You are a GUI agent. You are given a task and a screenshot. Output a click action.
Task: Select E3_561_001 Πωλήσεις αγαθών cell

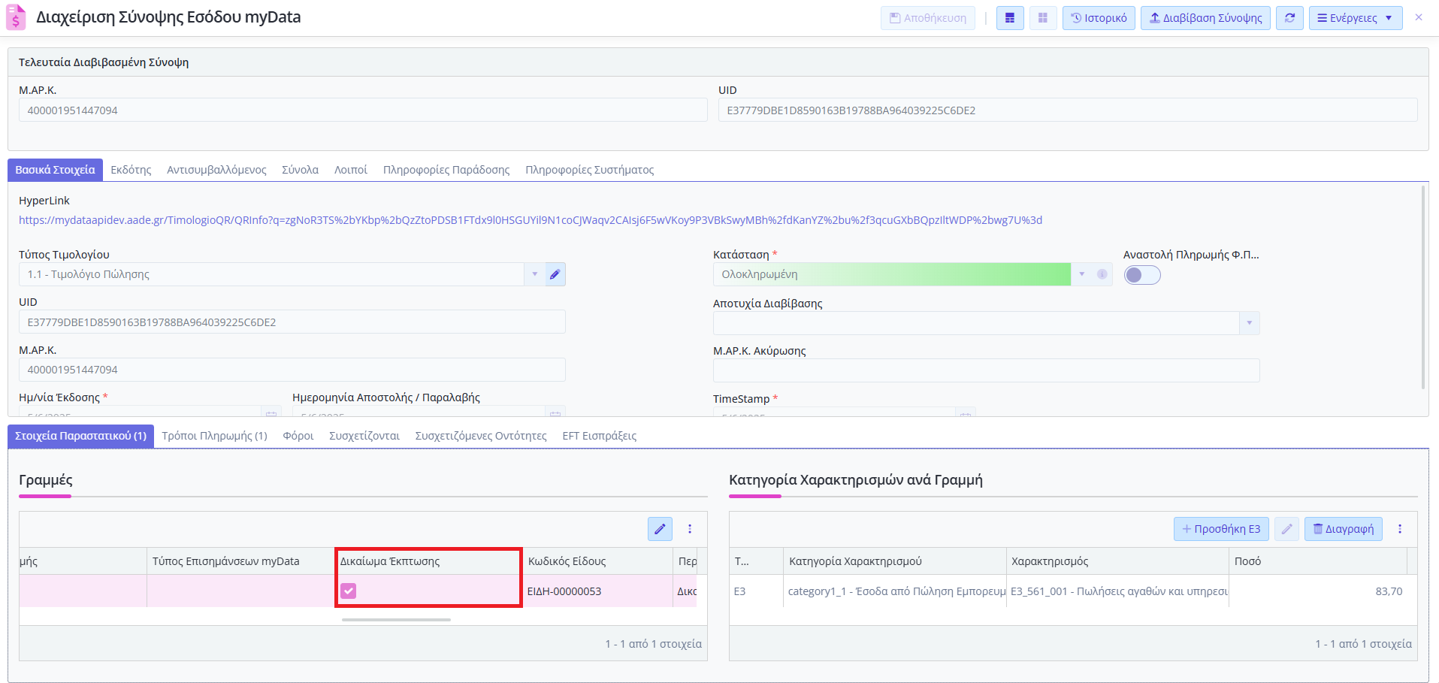pyautogui.click(x=1117, y=591)
